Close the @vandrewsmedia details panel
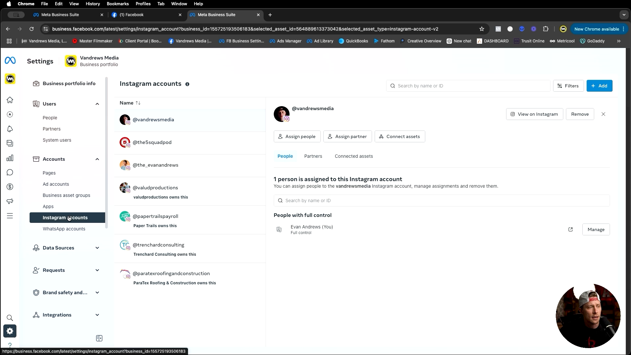Image resolution: width=631 pixels, height=355 pixels. tap(603, 114)
